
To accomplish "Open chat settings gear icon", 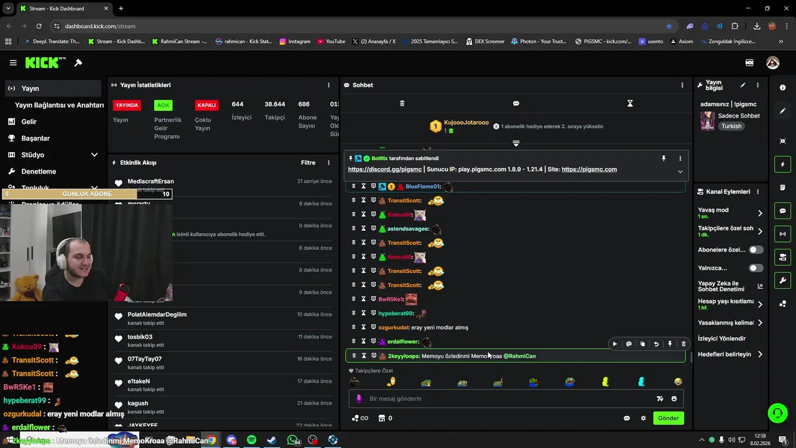I will 643,418.
